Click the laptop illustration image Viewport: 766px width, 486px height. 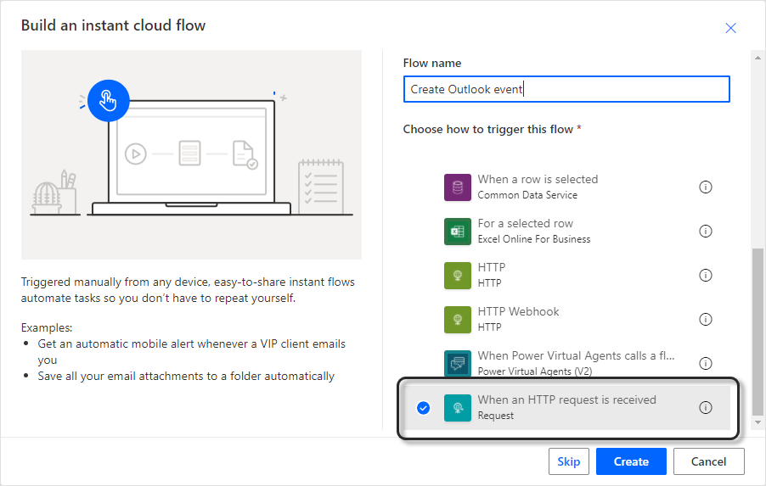tap(191, 154)
